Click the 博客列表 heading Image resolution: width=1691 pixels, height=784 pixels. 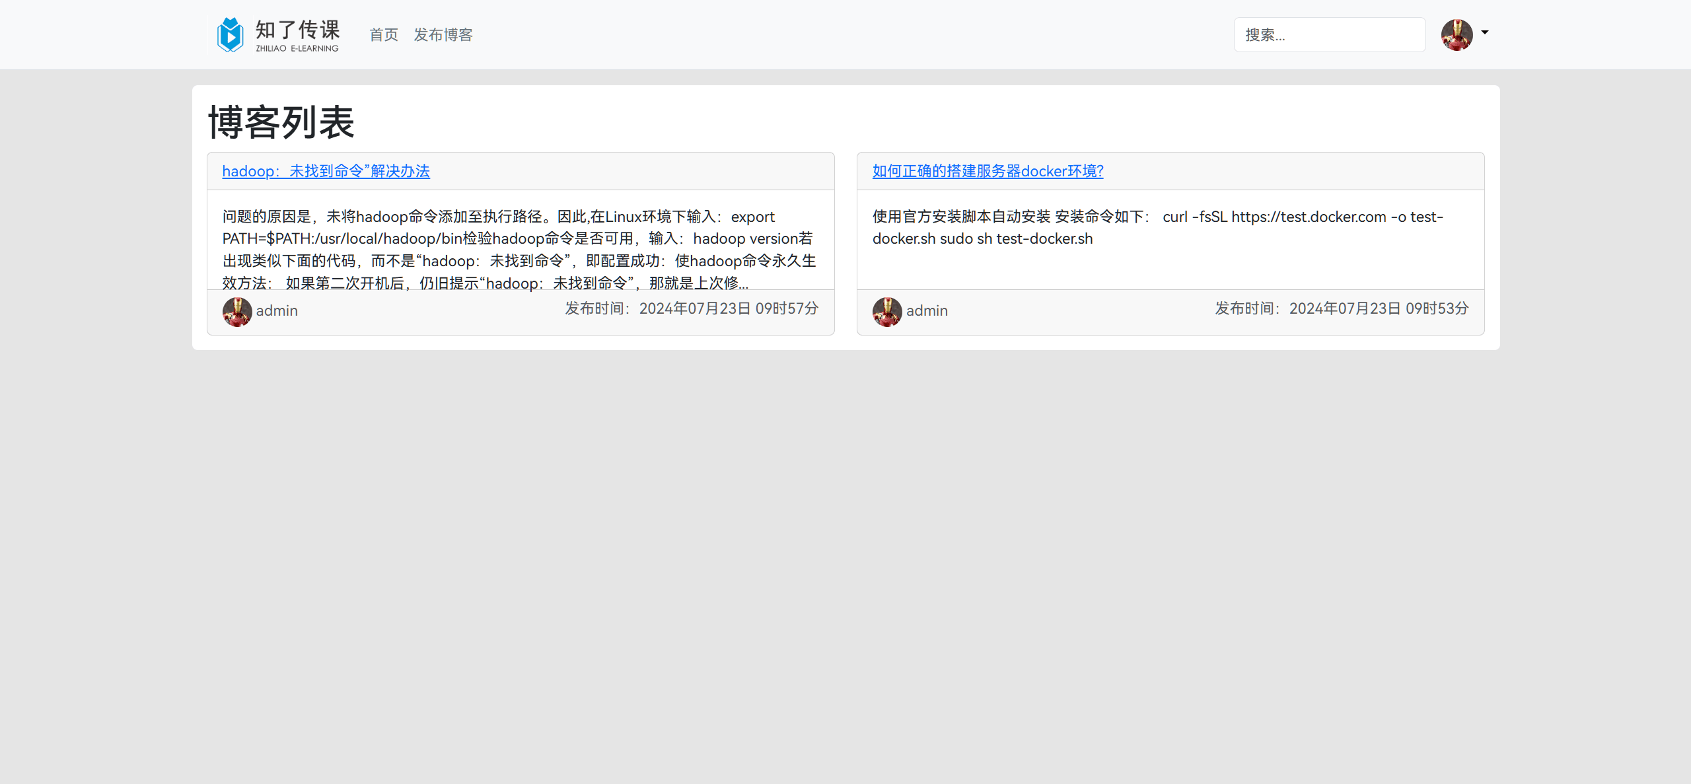click(x=281, y=122)
